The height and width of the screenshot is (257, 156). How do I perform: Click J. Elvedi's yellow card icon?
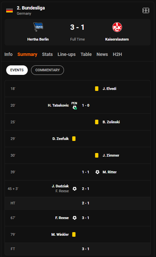[x=97, y=89]
